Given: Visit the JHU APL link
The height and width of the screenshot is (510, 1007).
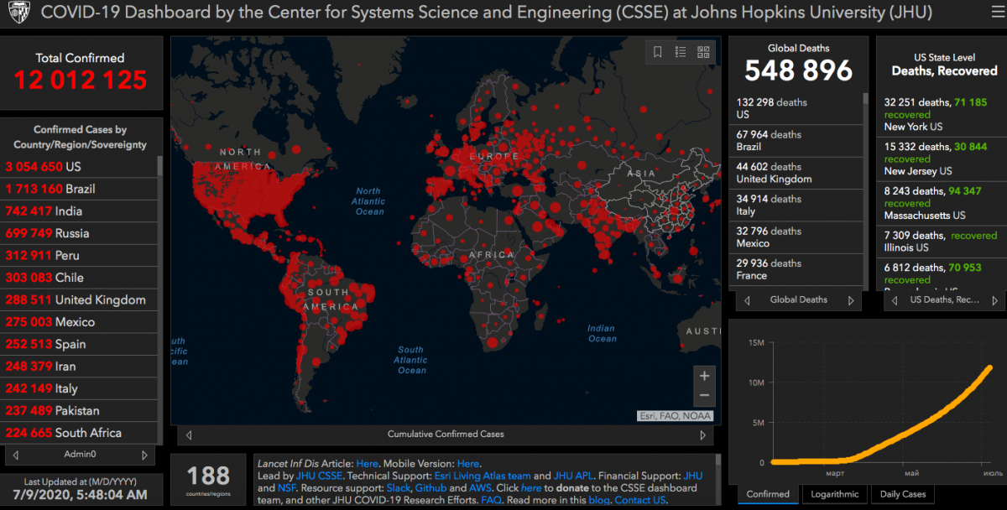Looking at the screenshot, I should pyautogui.click(x=573, y=476).
